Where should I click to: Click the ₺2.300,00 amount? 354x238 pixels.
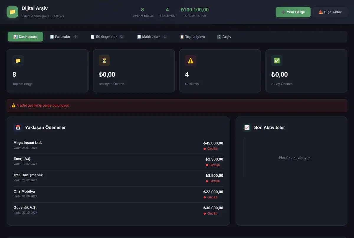point(214,159)
